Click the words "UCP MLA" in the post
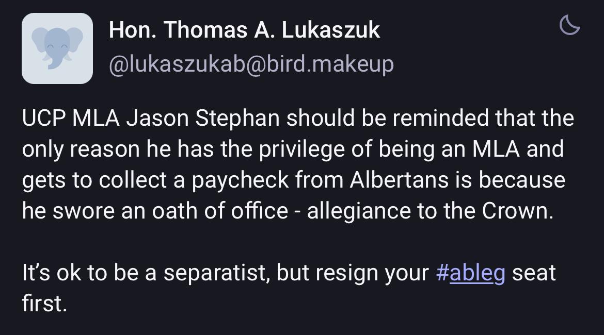604x335 pixels. [x=71, y=118]
